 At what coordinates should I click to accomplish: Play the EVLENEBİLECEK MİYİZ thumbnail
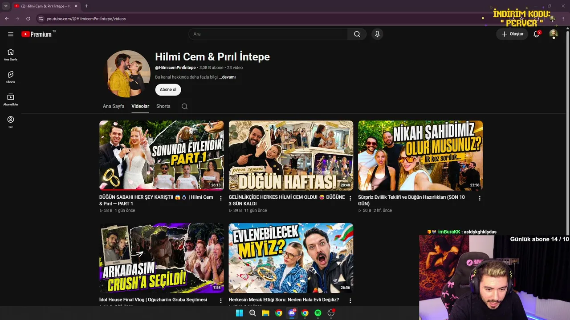click(x=291, y=258)
